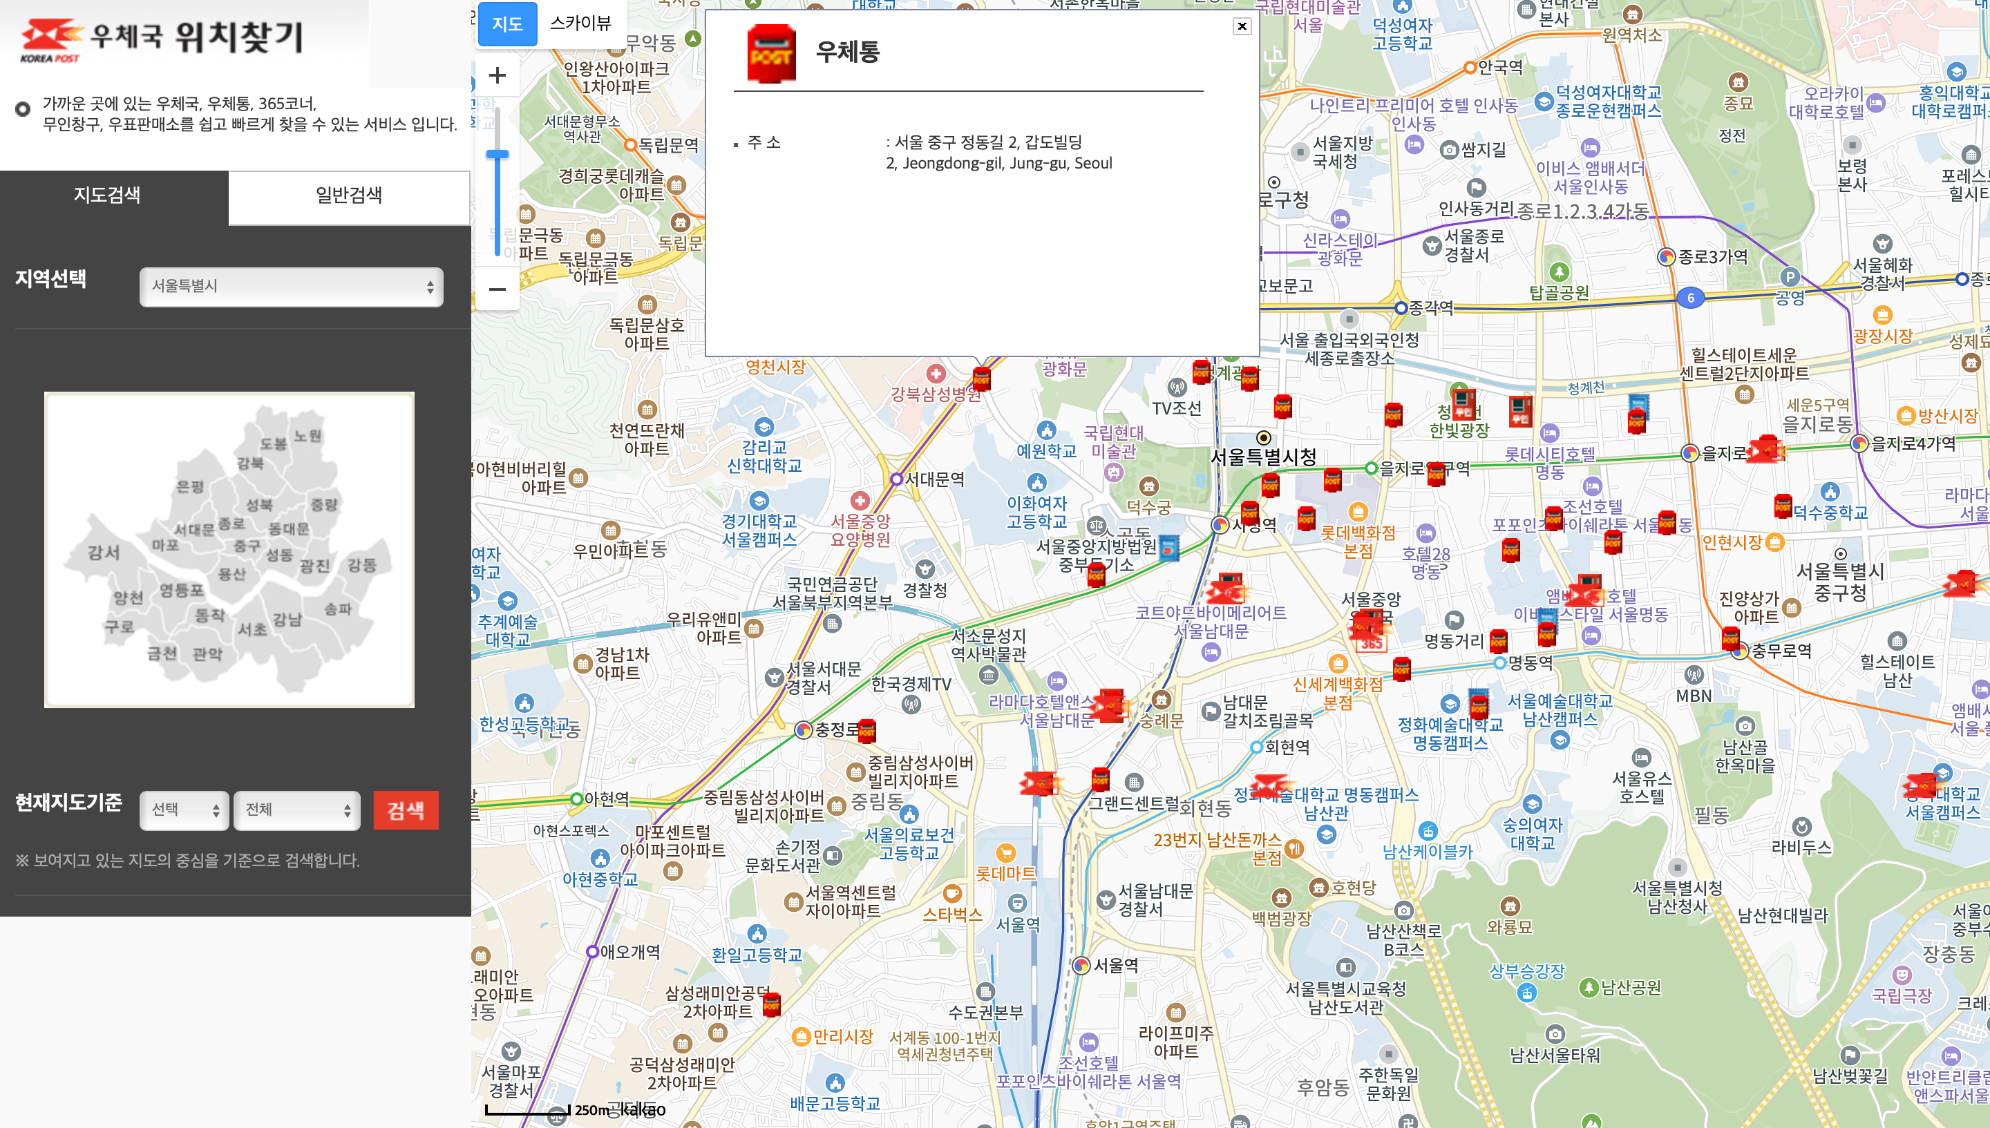Switch to the 일반검색 tab
Viewport: 1990px width, 1128px height.
349,195
